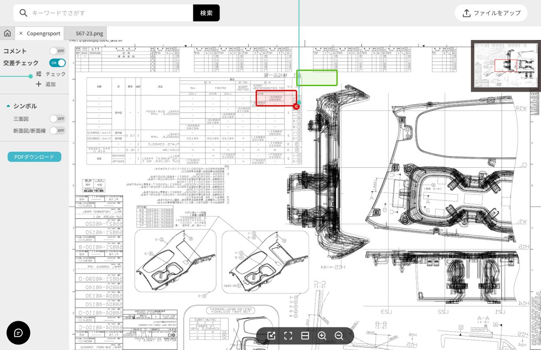
Task: Click the home icon tab
Action: 7,33
